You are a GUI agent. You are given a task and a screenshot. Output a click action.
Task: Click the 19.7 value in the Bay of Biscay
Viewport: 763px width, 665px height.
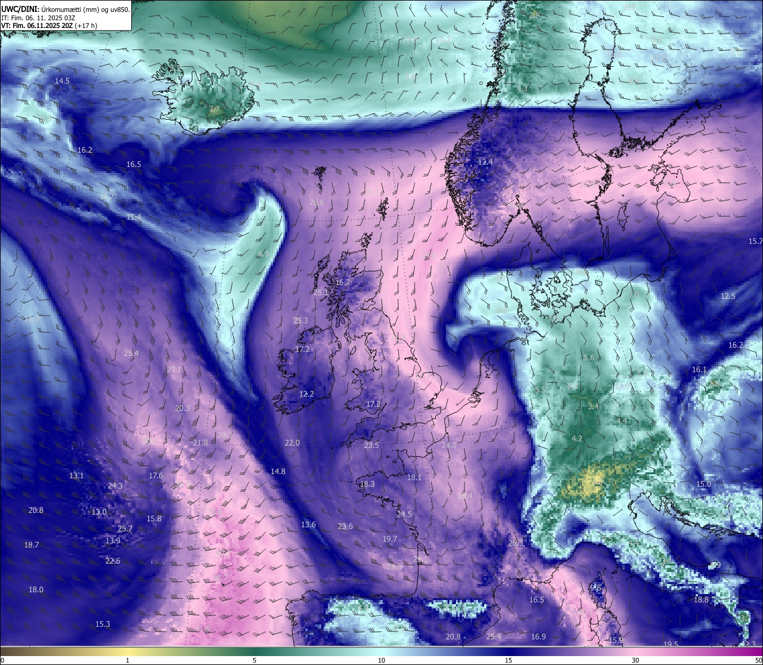pyautogui.click(x=389, y=539)
